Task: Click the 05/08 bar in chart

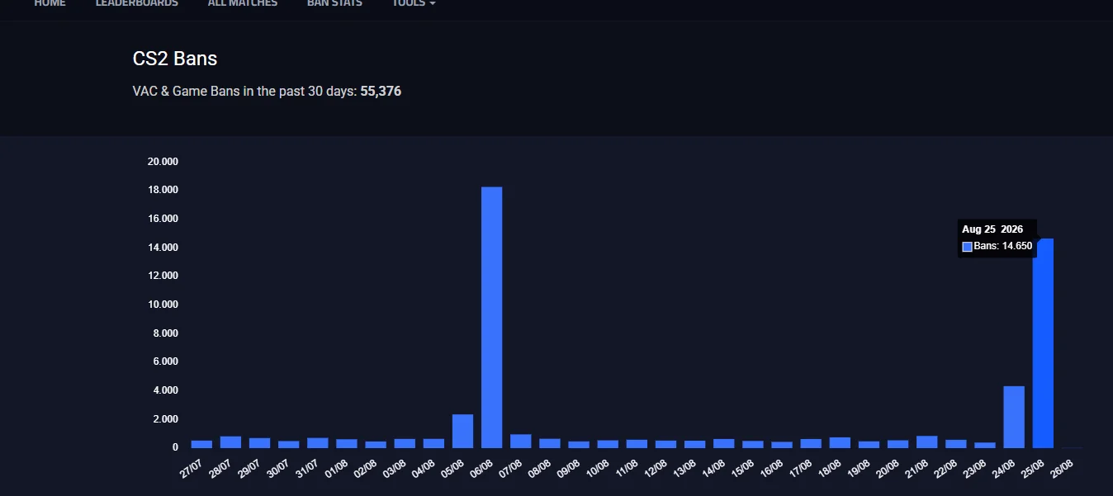Action: point(462,431)
